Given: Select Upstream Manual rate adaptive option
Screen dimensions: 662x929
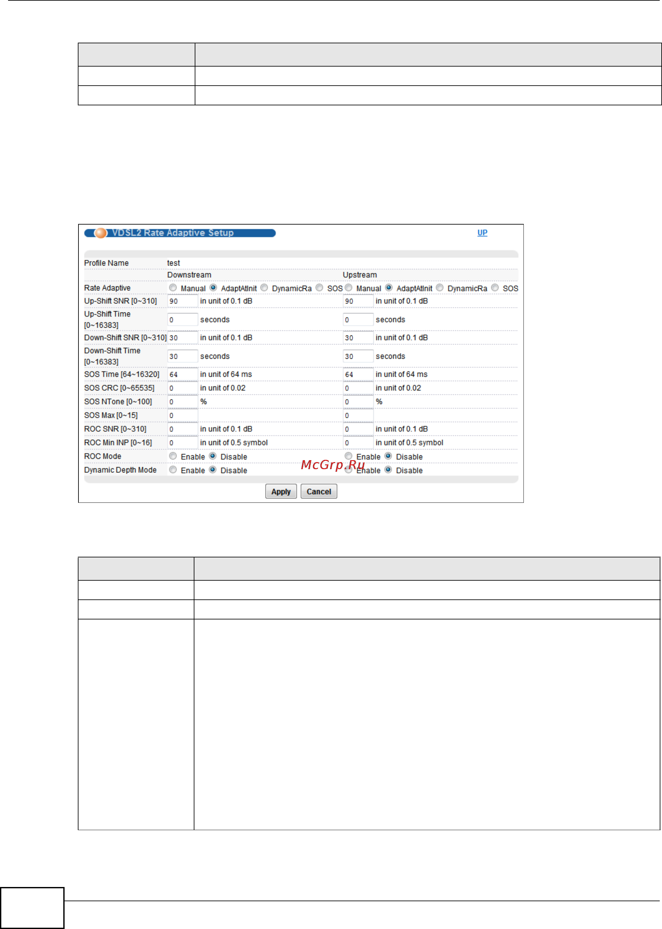Looking at the screenshot, I should 348,288.
